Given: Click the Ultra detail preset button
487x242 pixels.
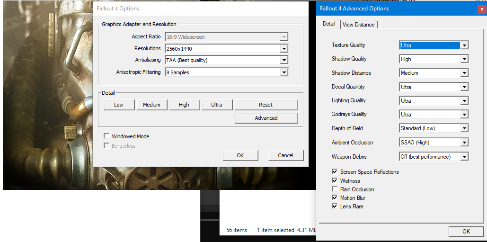Looking at the screenshot, I should point(216,105).
